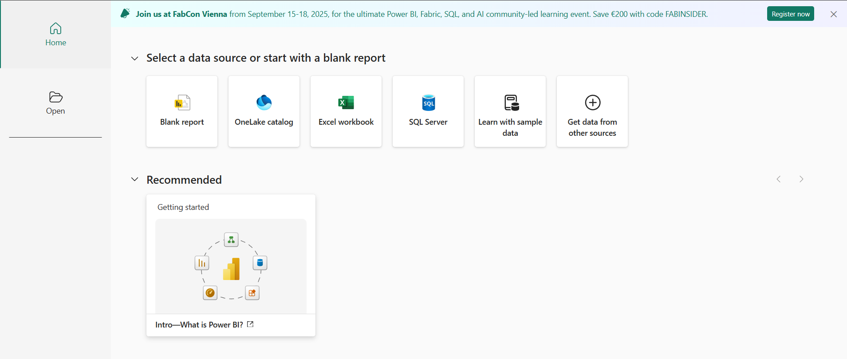Click the plus icon for other sources
The height and width of the screenshot is (359, 847).
(592, 103)
